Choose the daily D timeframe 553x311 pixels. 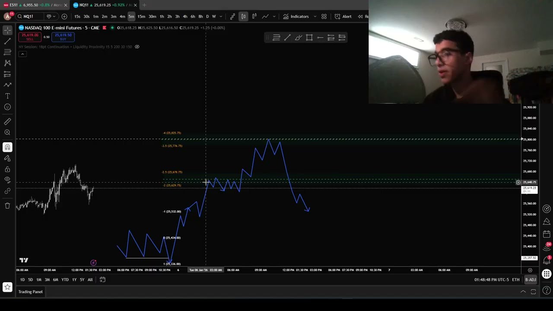(x=207, y=16)
